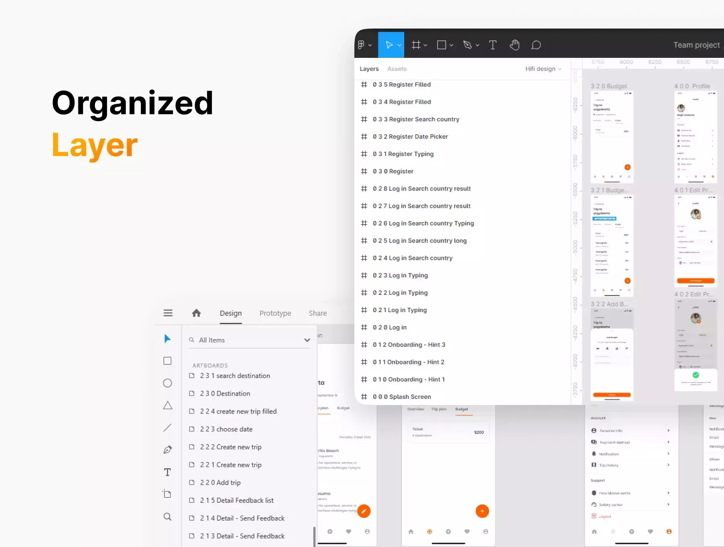
Task: Click orange edit pencil button on canvas
Action: pos(364,511)
